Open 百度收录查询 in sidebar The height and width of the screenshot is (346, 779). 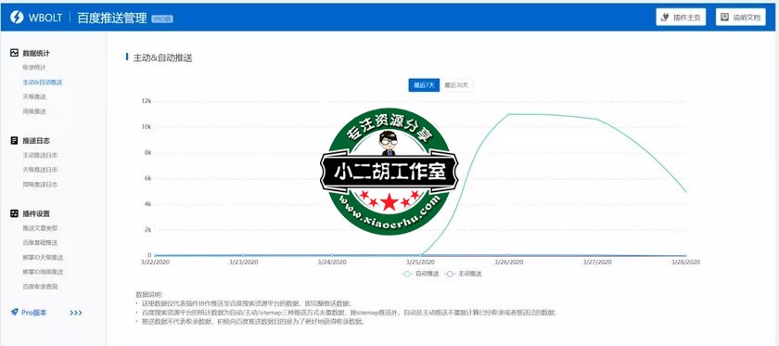point(40,287)
